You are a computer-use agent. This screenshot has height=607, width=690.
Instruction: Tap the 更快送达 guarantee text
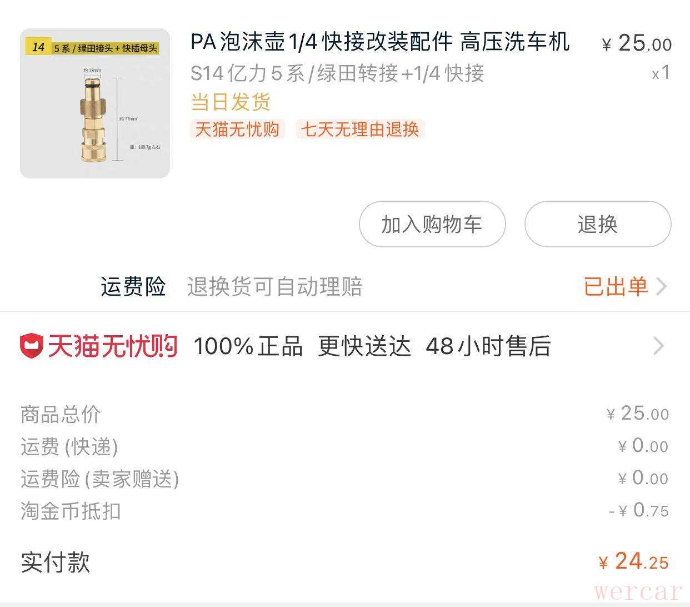pyautogui.click(x=364, y=346)
